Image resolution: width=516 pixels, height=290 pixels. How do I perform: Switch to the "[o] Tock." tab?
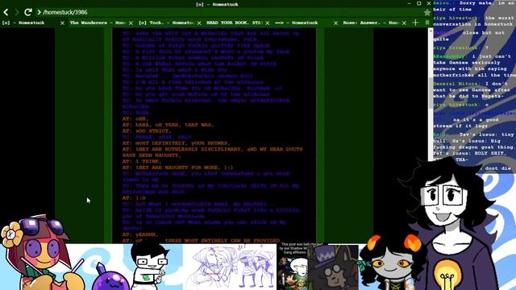point(166,23)
